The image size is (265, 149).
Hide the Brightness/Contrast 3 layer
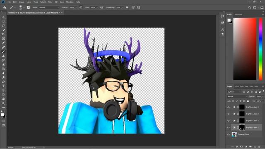[229, 114]
